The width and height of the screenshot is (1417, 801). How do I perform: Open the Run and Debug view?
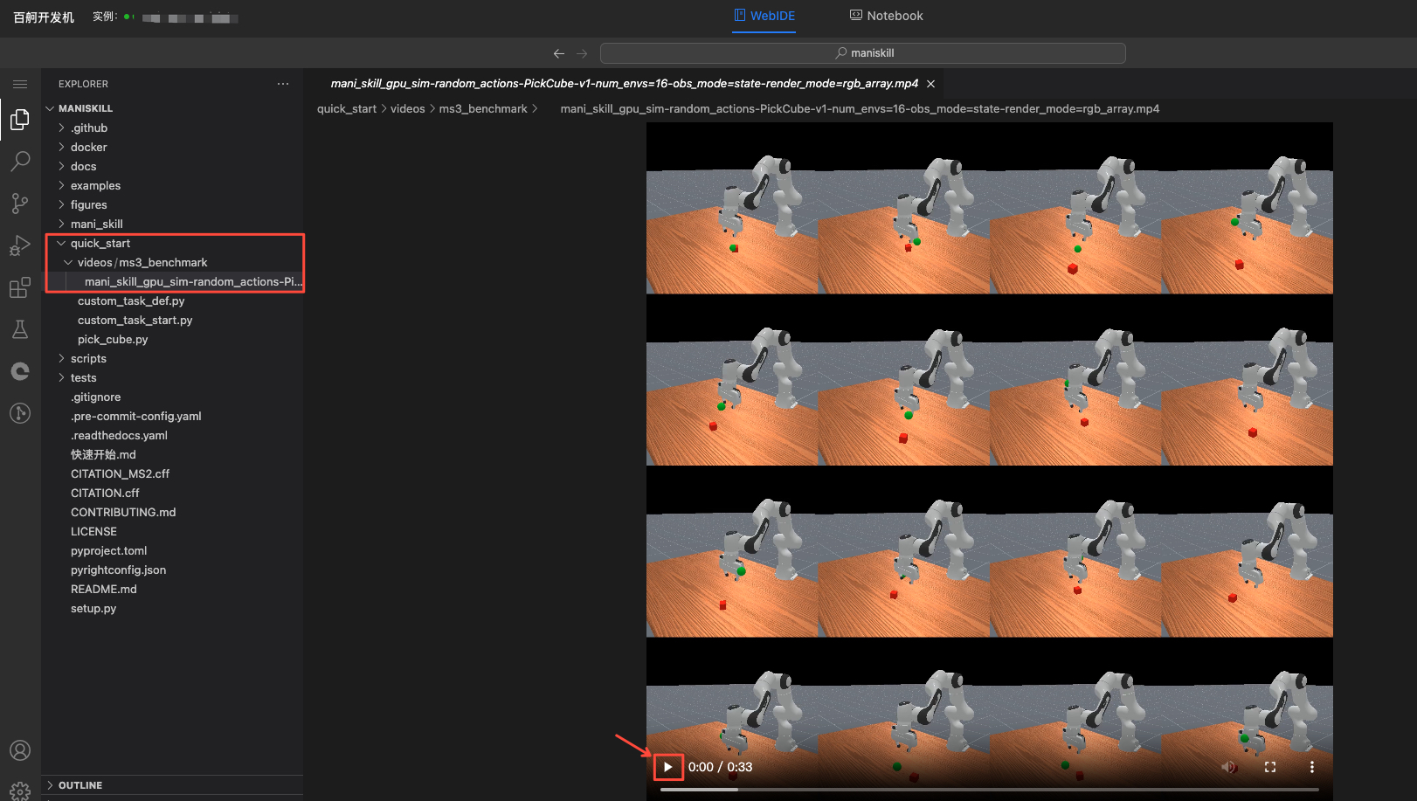20,245
